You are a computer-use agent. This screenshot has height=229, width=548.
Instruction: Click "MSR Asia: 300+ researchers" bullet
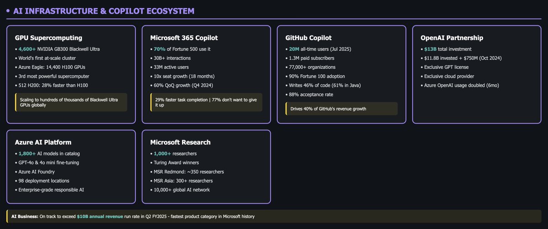[183, 181]
